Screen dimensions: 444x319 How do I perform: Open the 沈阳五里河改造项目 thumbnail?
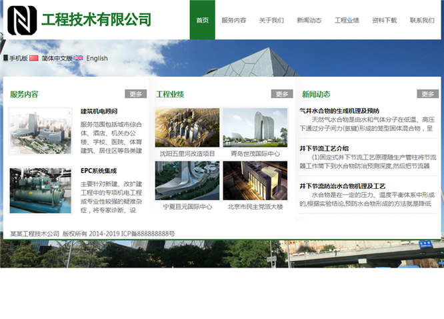point(187,127)
